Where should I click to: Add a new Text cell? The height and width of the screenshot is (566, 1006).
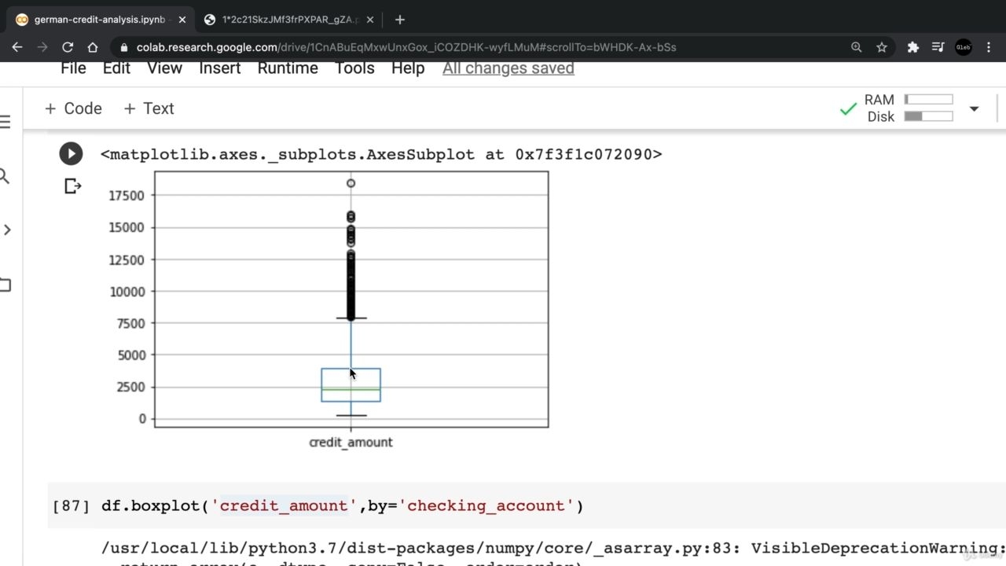(149, 108)
